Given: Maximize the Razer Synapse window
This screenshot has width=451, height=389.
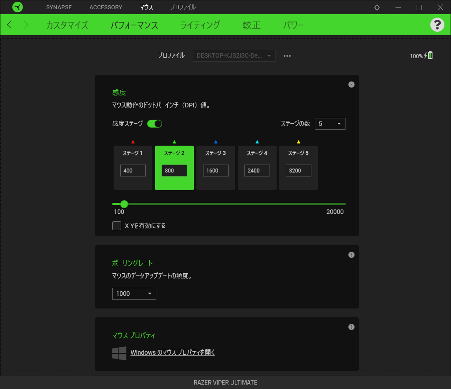Looking at the screenshot, I should click(419, 7).
